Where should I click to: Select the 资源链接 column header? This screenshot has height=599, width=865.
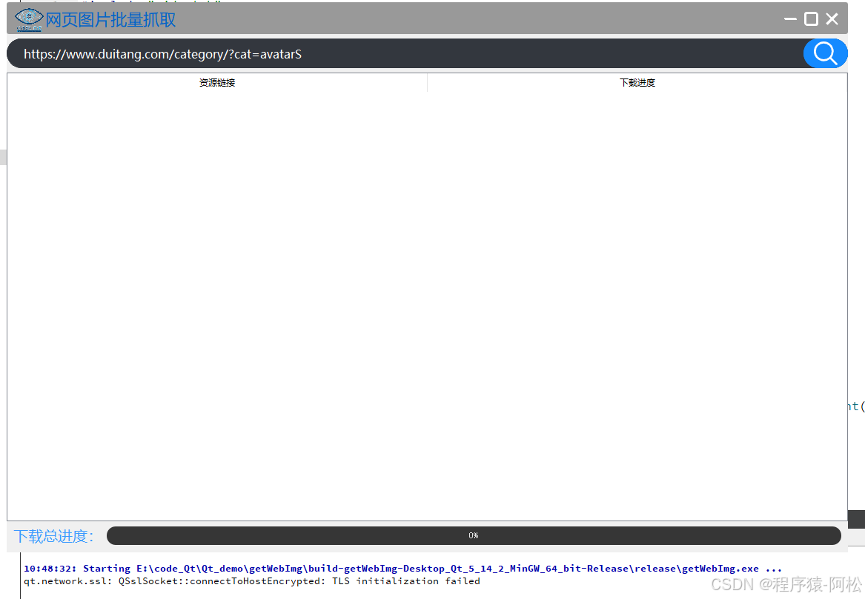point(216,82)
